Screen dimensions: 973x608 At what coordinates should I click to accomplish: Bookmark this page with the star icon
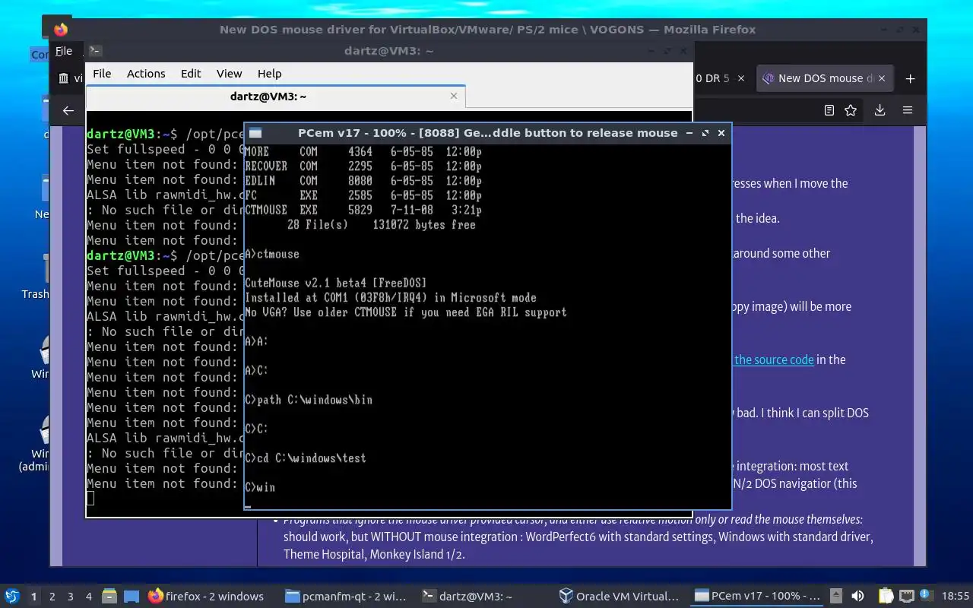pyautogui.click(x=851, y=110)
